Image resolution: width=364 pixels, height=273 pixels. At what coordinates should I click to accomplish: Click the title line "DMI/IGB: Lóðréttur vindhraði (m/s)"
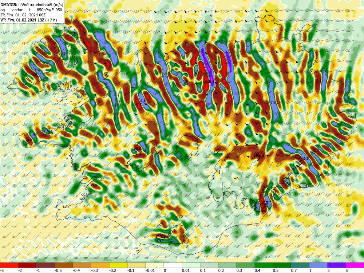click(32, 5)
